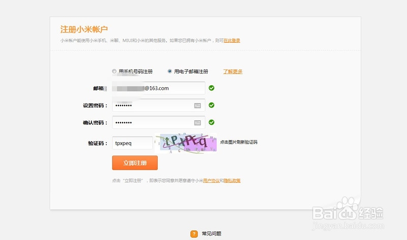Refresh the captcha image
This screenshot has height=240, width=407.
[186, 143]
